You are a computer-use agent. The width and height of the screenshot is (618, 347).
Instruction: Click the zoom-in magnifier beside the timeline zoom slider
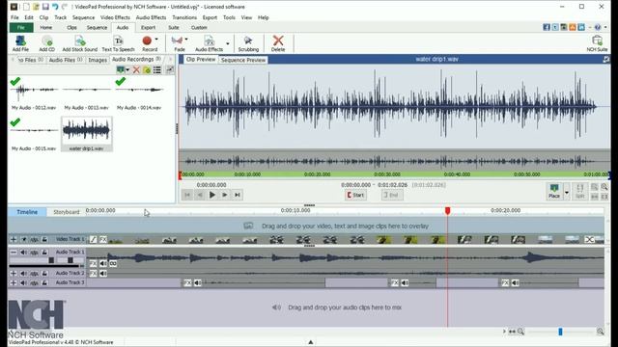(601, 332)
